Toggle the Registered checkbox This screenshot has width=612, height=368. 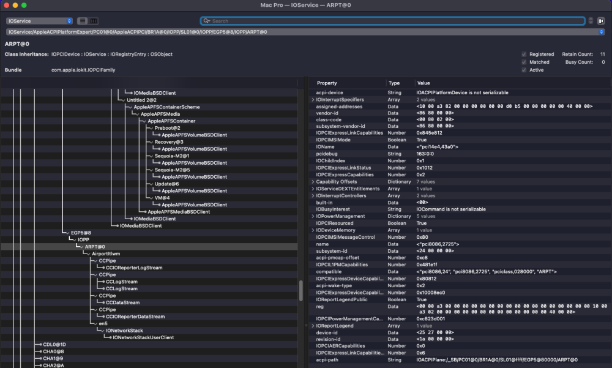pyautogui.click(x=524, y=54)
